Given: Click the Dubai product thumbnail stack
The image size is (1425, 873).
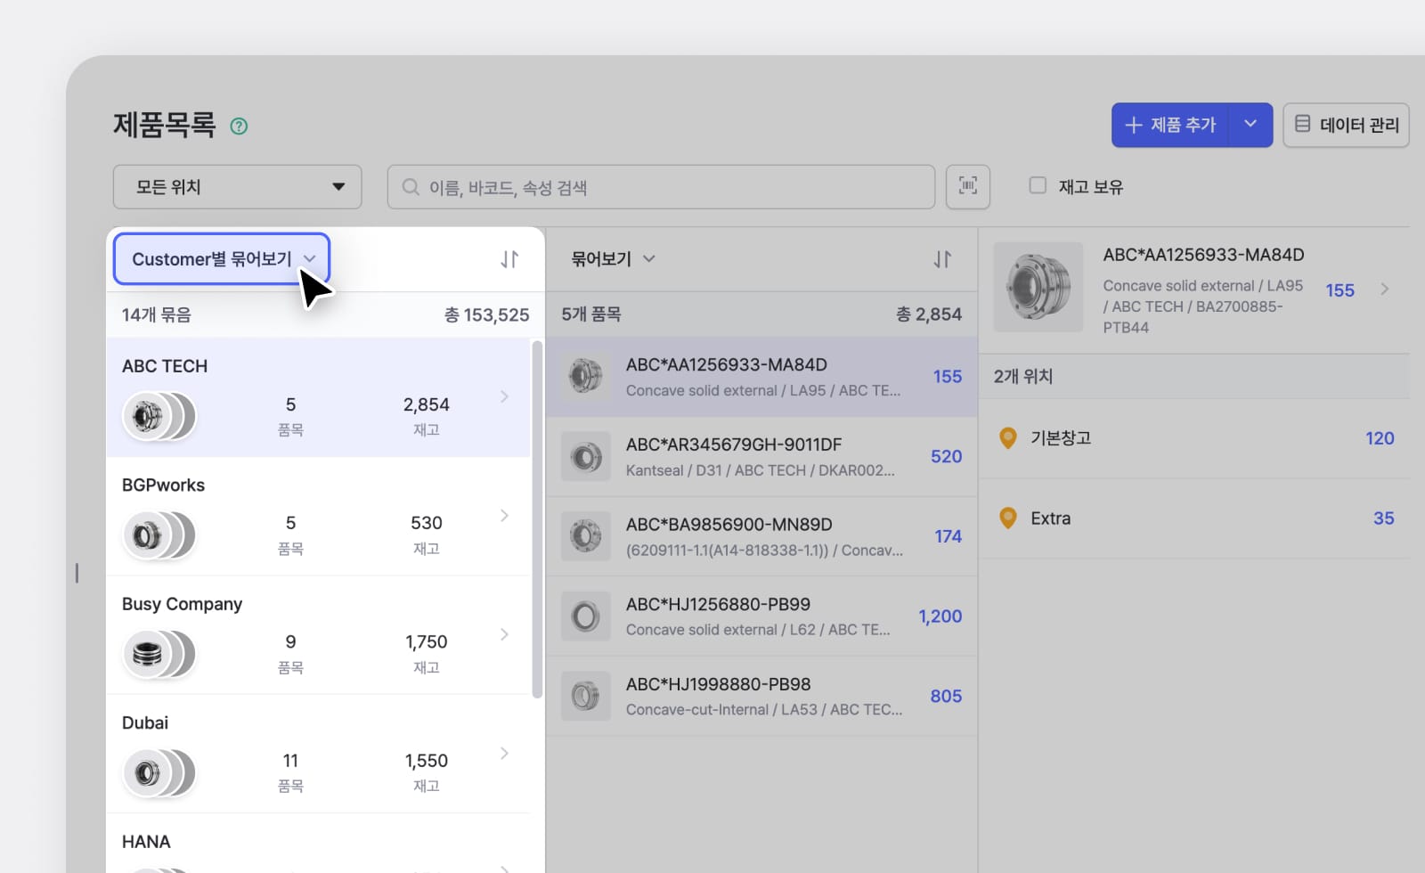Looking at the screenshot, I should coord(159,773).
